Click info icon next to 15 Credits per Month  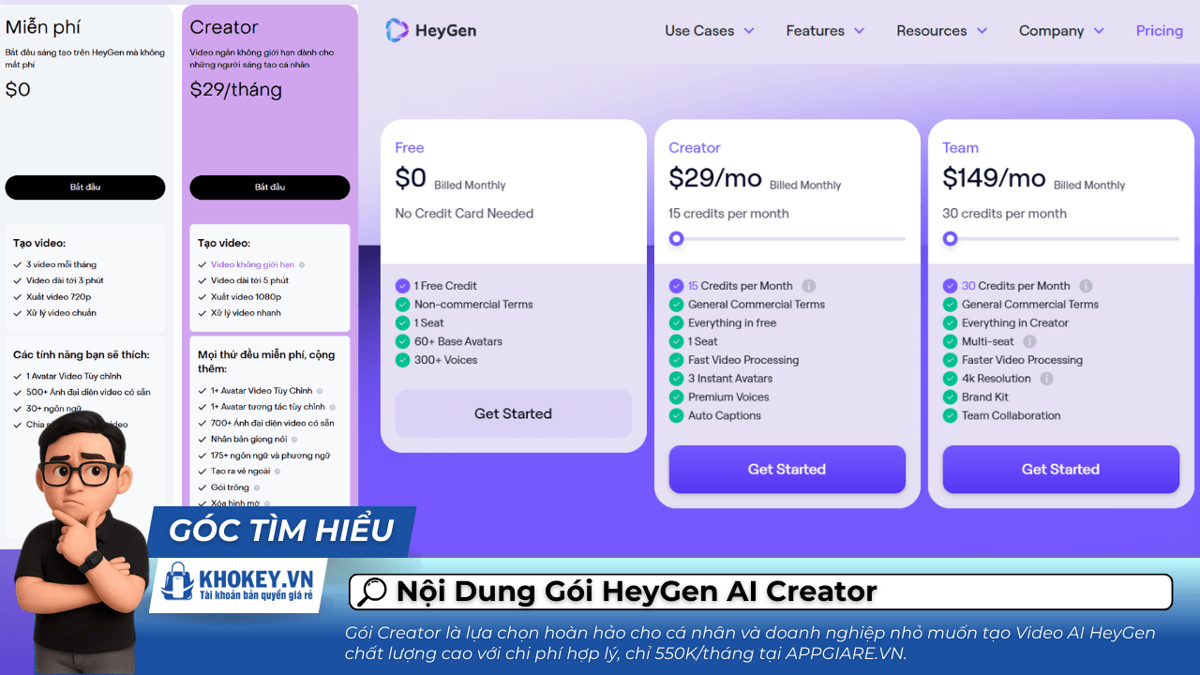click(x=808, y=286)
